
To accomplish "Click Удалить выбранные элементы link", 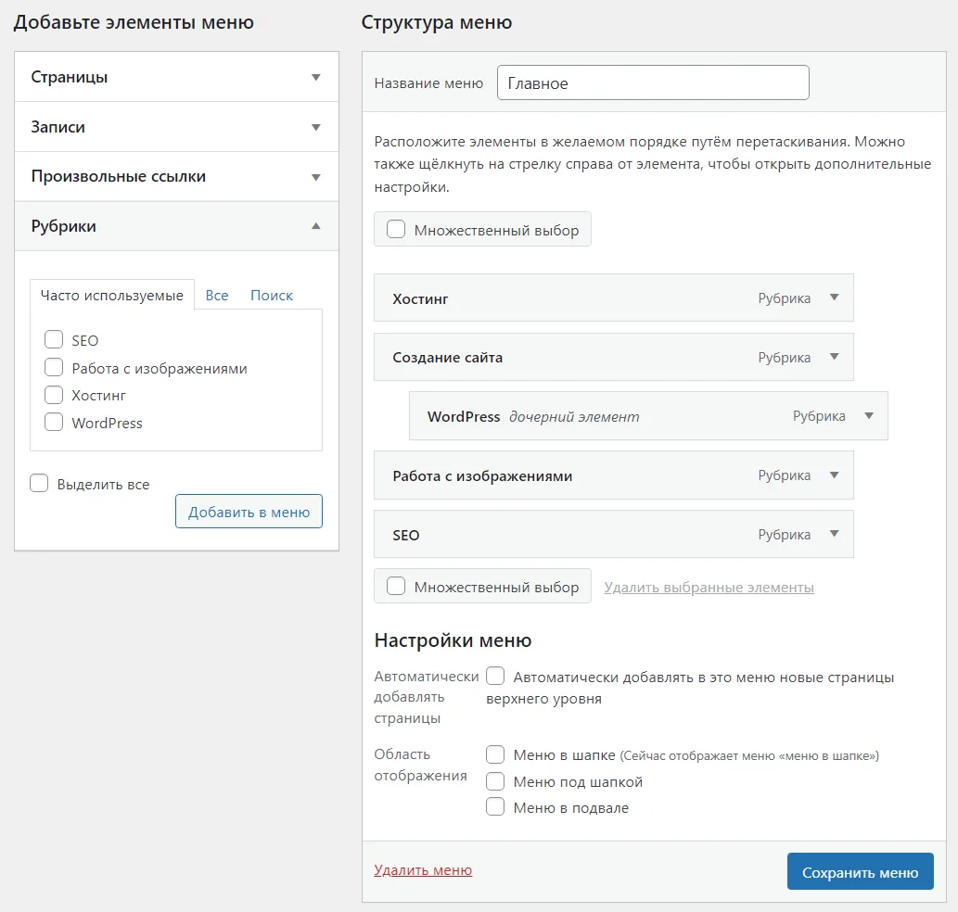I will tap(709, 588).
